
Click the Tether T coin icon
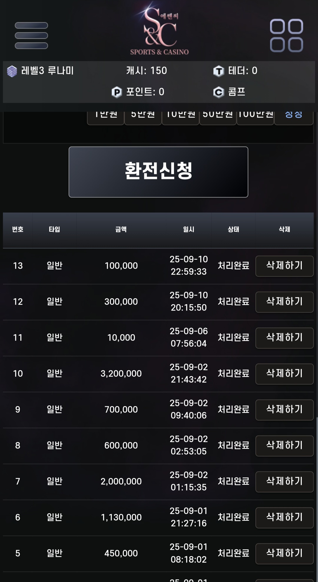pyautogui.click(x=218, y=71)
